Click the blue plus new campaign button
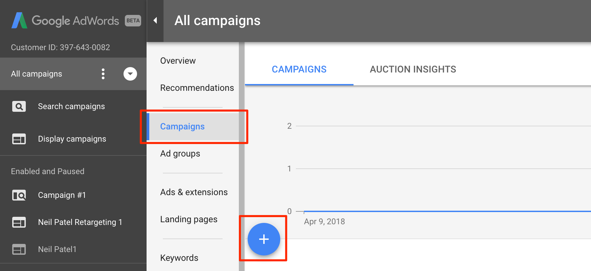This screenshot has width=591, height=271. (264, 239)
